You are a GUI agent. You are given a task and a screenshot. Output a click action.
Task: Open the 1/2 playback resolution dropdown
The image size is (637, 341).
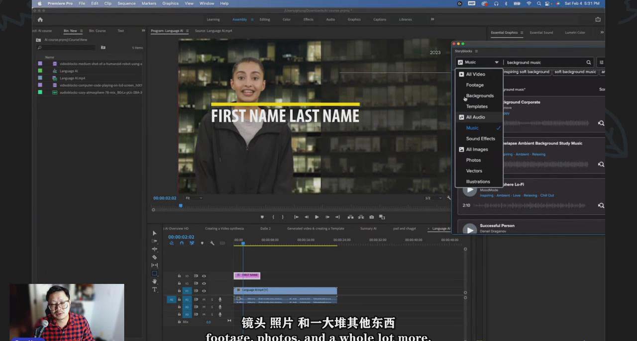coord(432,198)
